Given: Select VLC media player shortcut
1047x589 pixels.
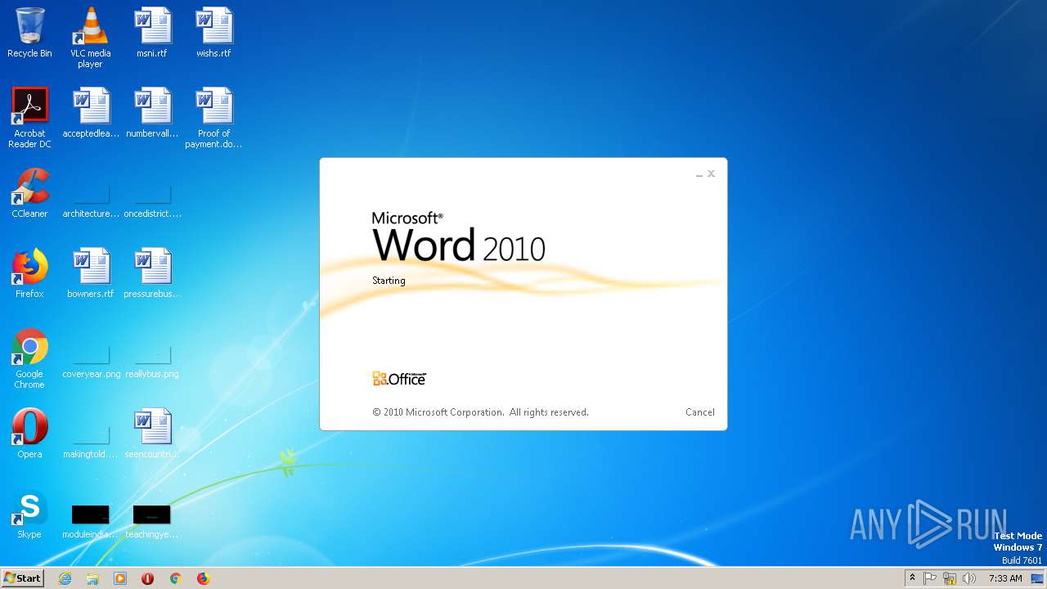Looking at the screenshot, I should tap(91, 38).
